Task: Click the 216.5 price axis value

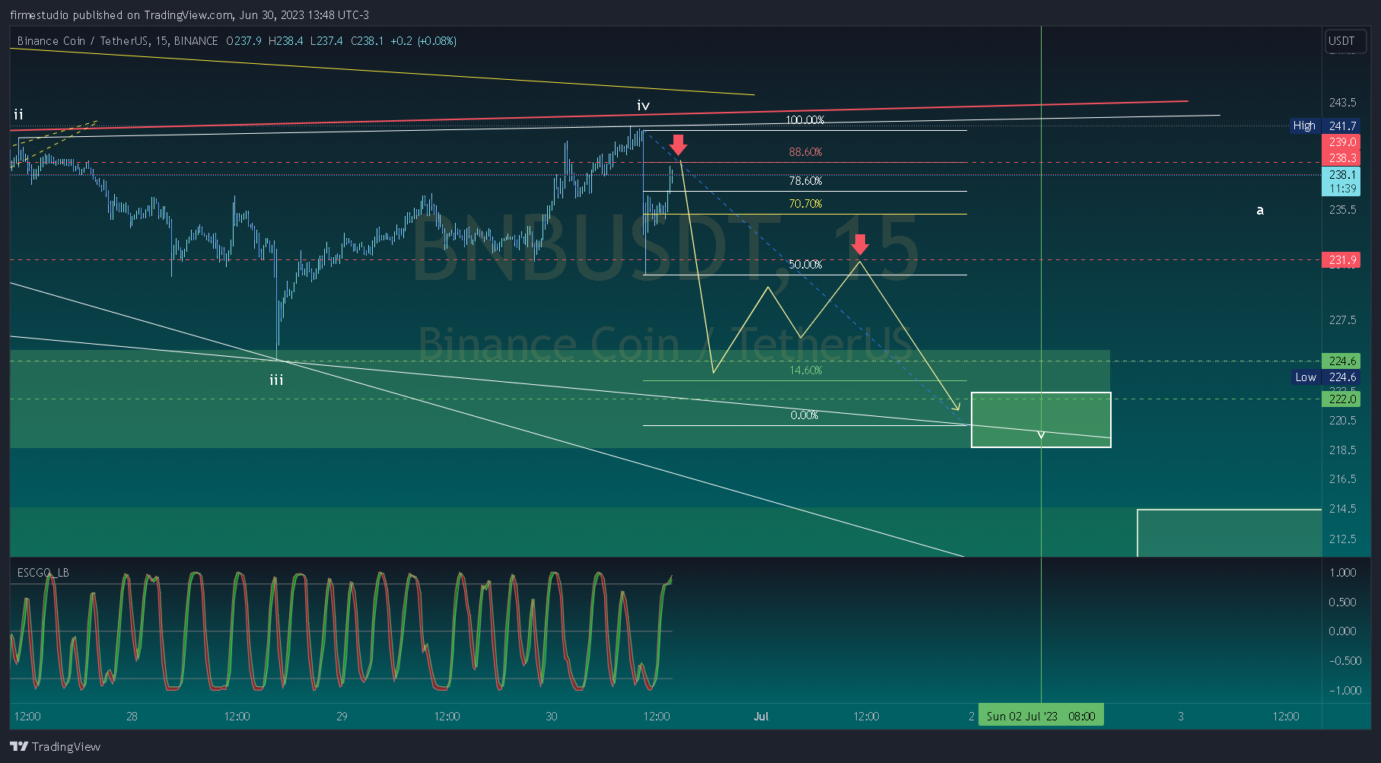Action: (1342, 479)
